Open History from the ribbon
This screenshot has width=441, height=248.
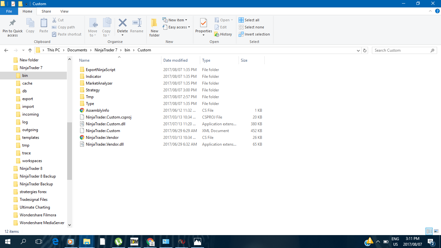coord(223,34)
